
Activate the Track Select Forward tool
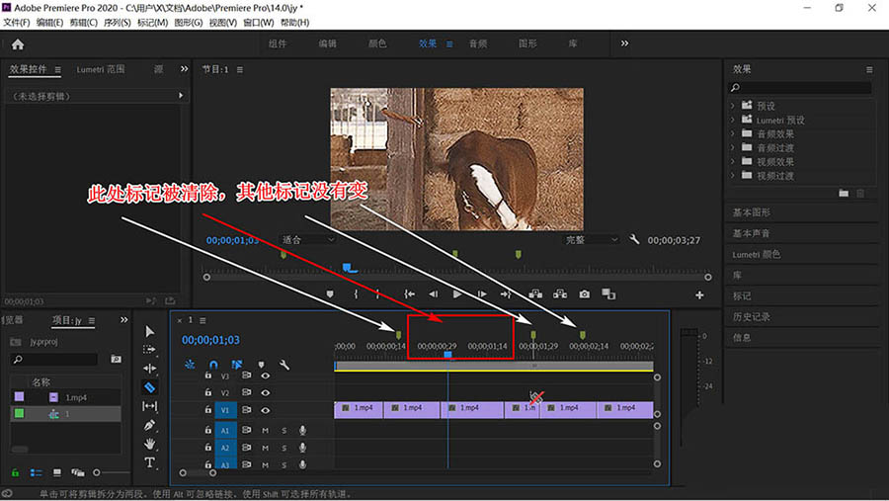click(x=150, y=350)
